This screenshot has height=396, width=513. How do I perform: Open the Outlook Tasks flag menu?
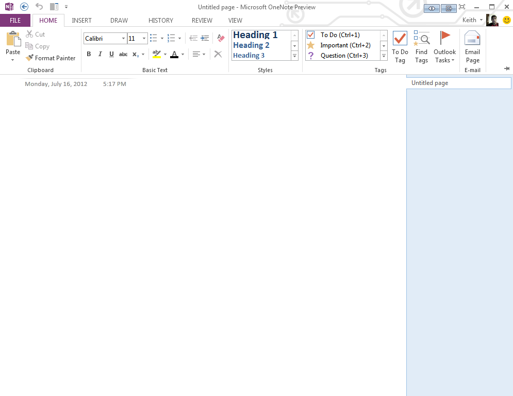(444, 47)
